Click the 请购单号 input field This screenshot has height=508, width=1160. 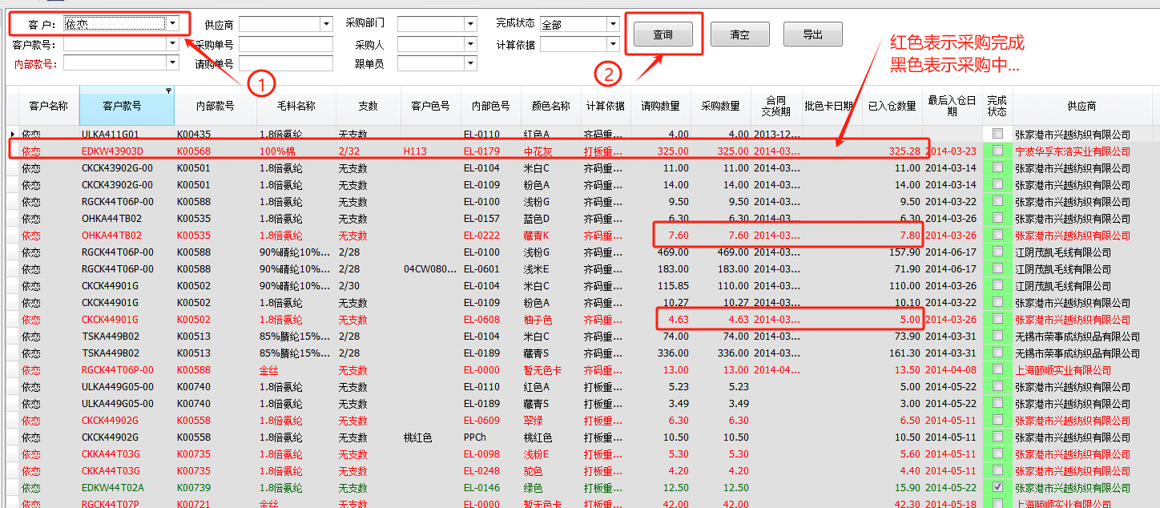tap(285, 63)
